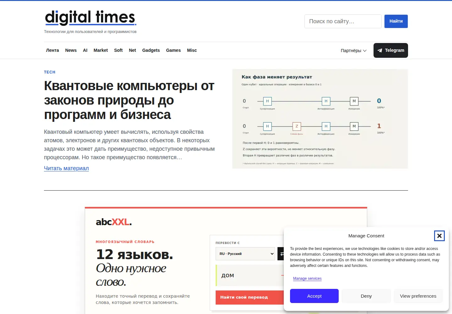This screenshot has height=314, width=452.
Task: Navigate to the Net section
Action: tap(132, 50)
